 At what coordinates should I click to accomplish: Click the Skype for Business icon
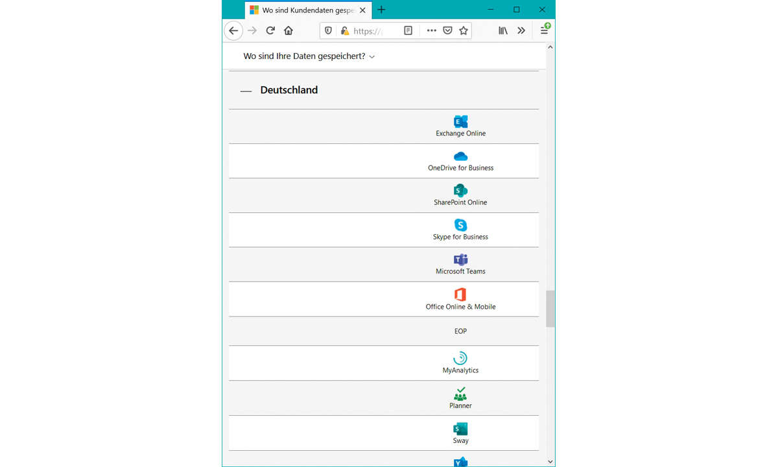tap(460, 225)
